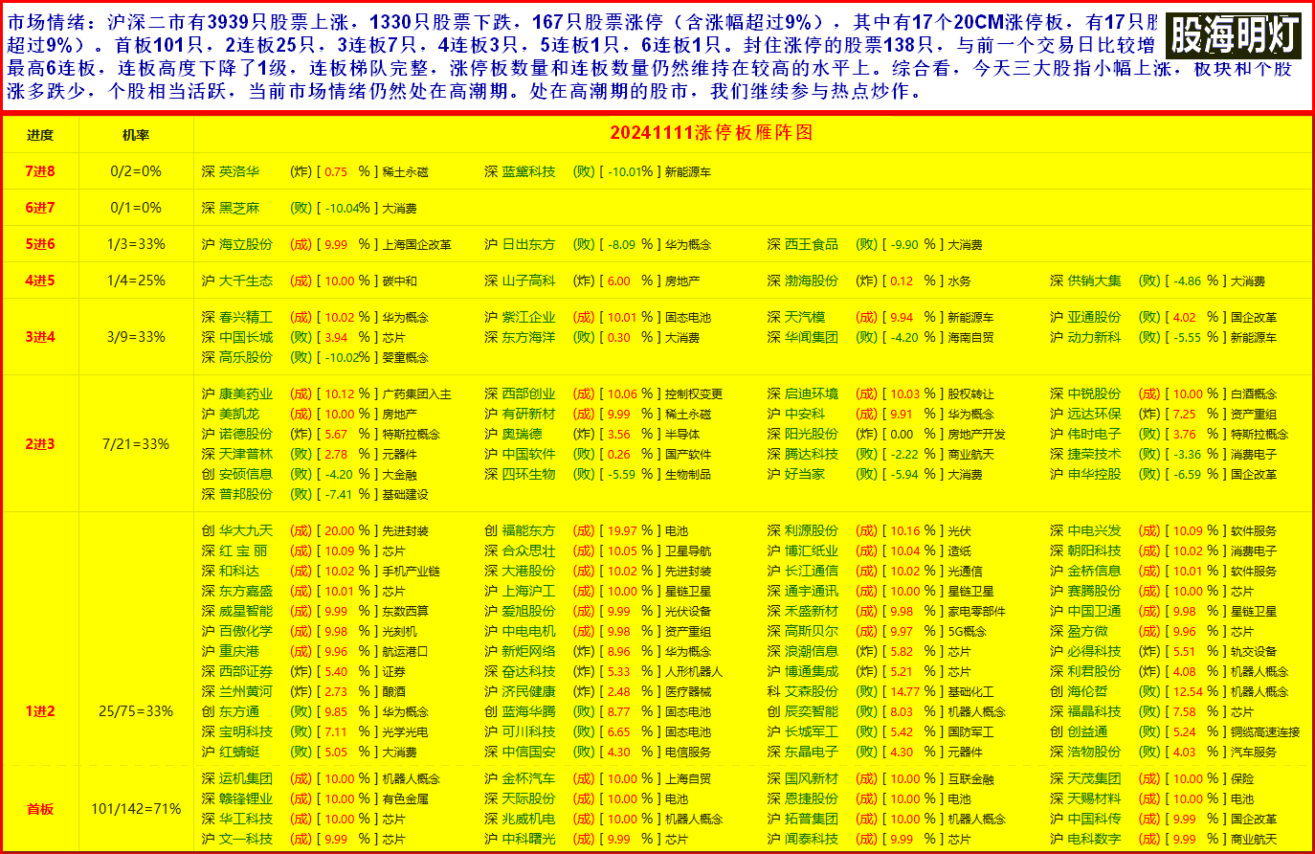Click the 铜缆高速连接 concept tag
This screenshot has width=1315, height=854.
tap(1265, 732)
